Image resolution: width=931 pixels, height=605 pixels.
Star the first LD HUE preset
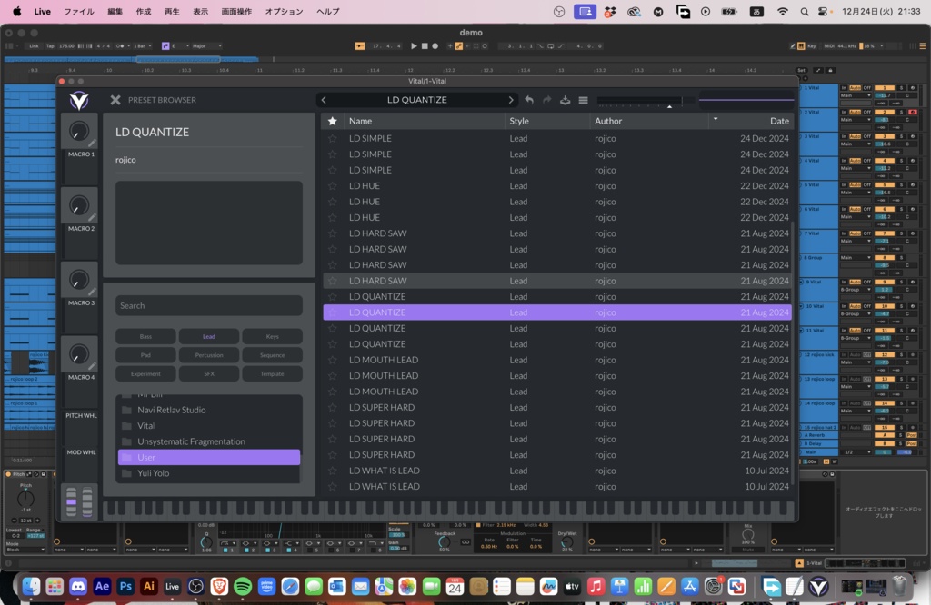tap(333, 185)
